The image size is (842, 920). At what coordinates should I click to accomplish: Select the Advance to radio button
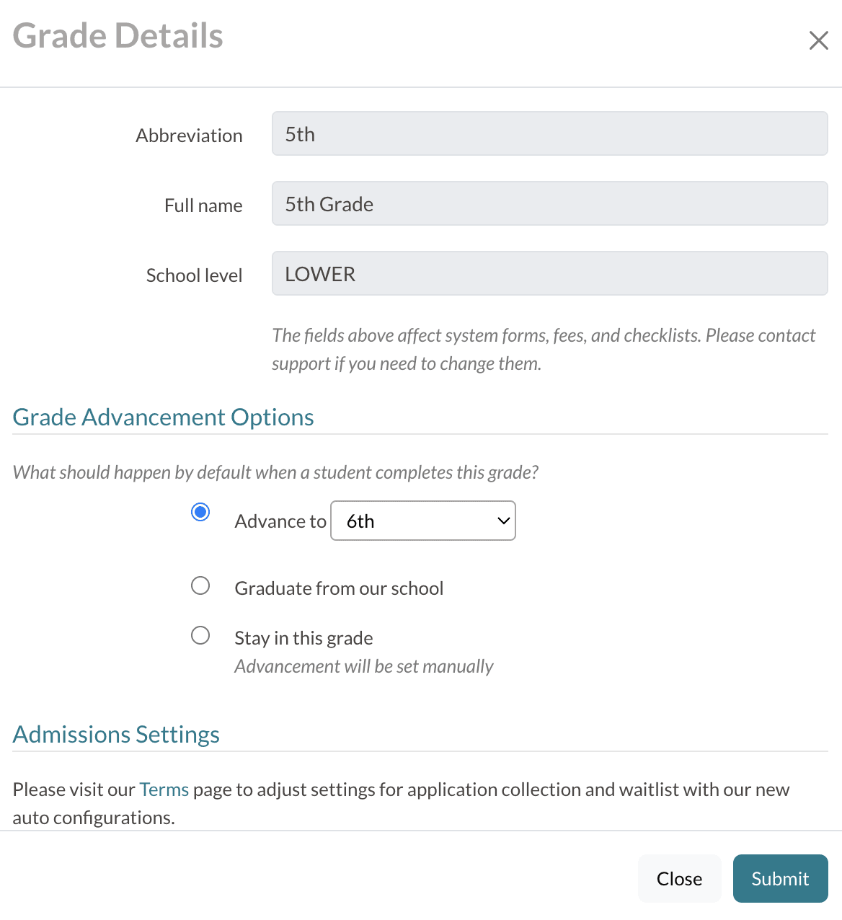200,512
